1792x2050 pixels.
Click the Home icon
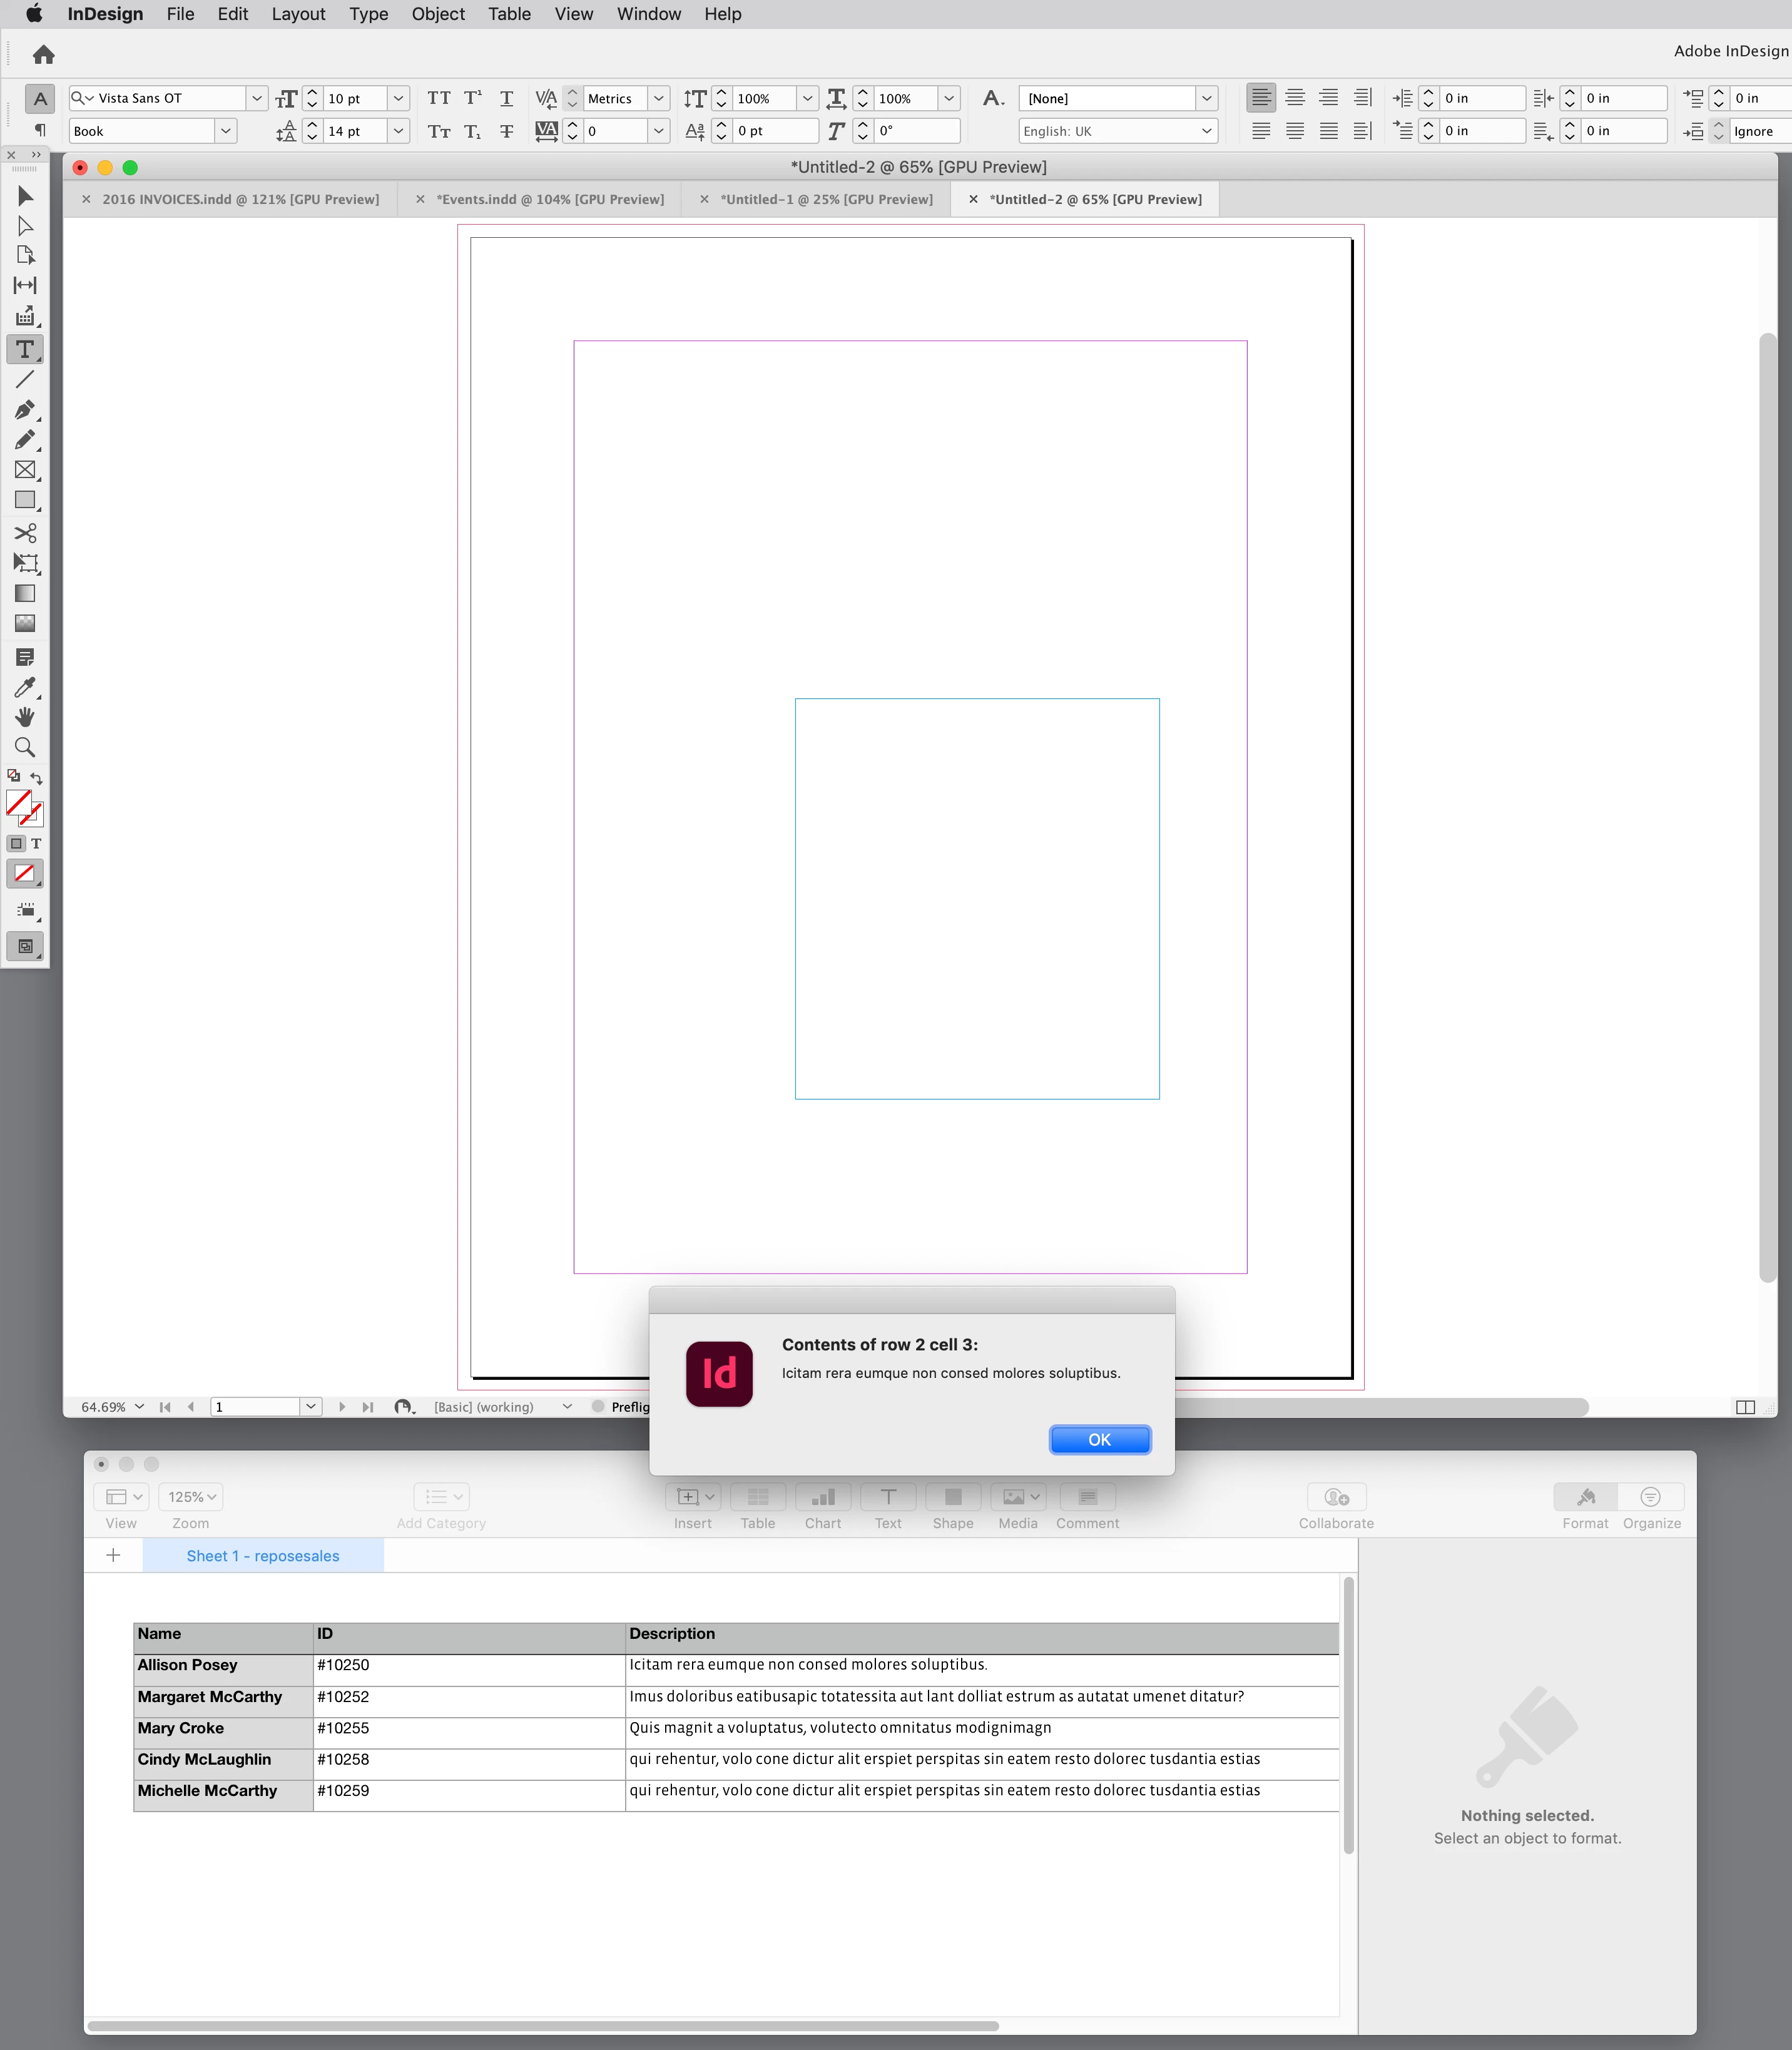[x=43, y=55]
